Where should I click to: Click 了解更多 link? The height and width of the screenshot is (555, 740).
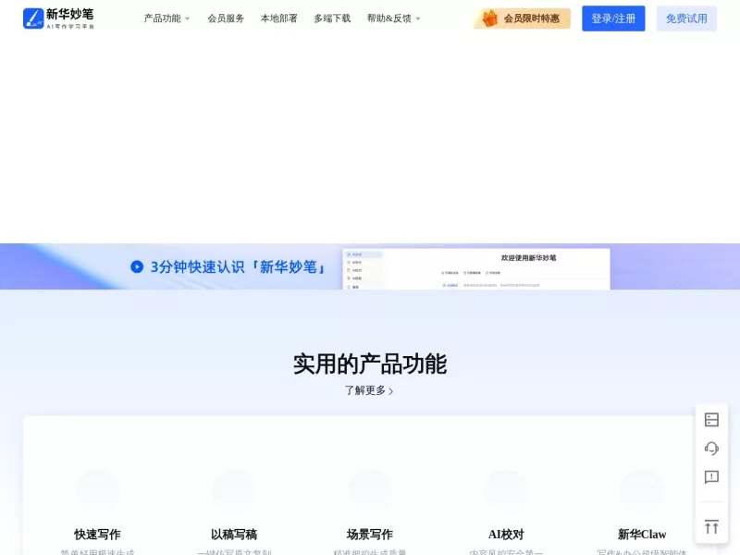point(368,390)
